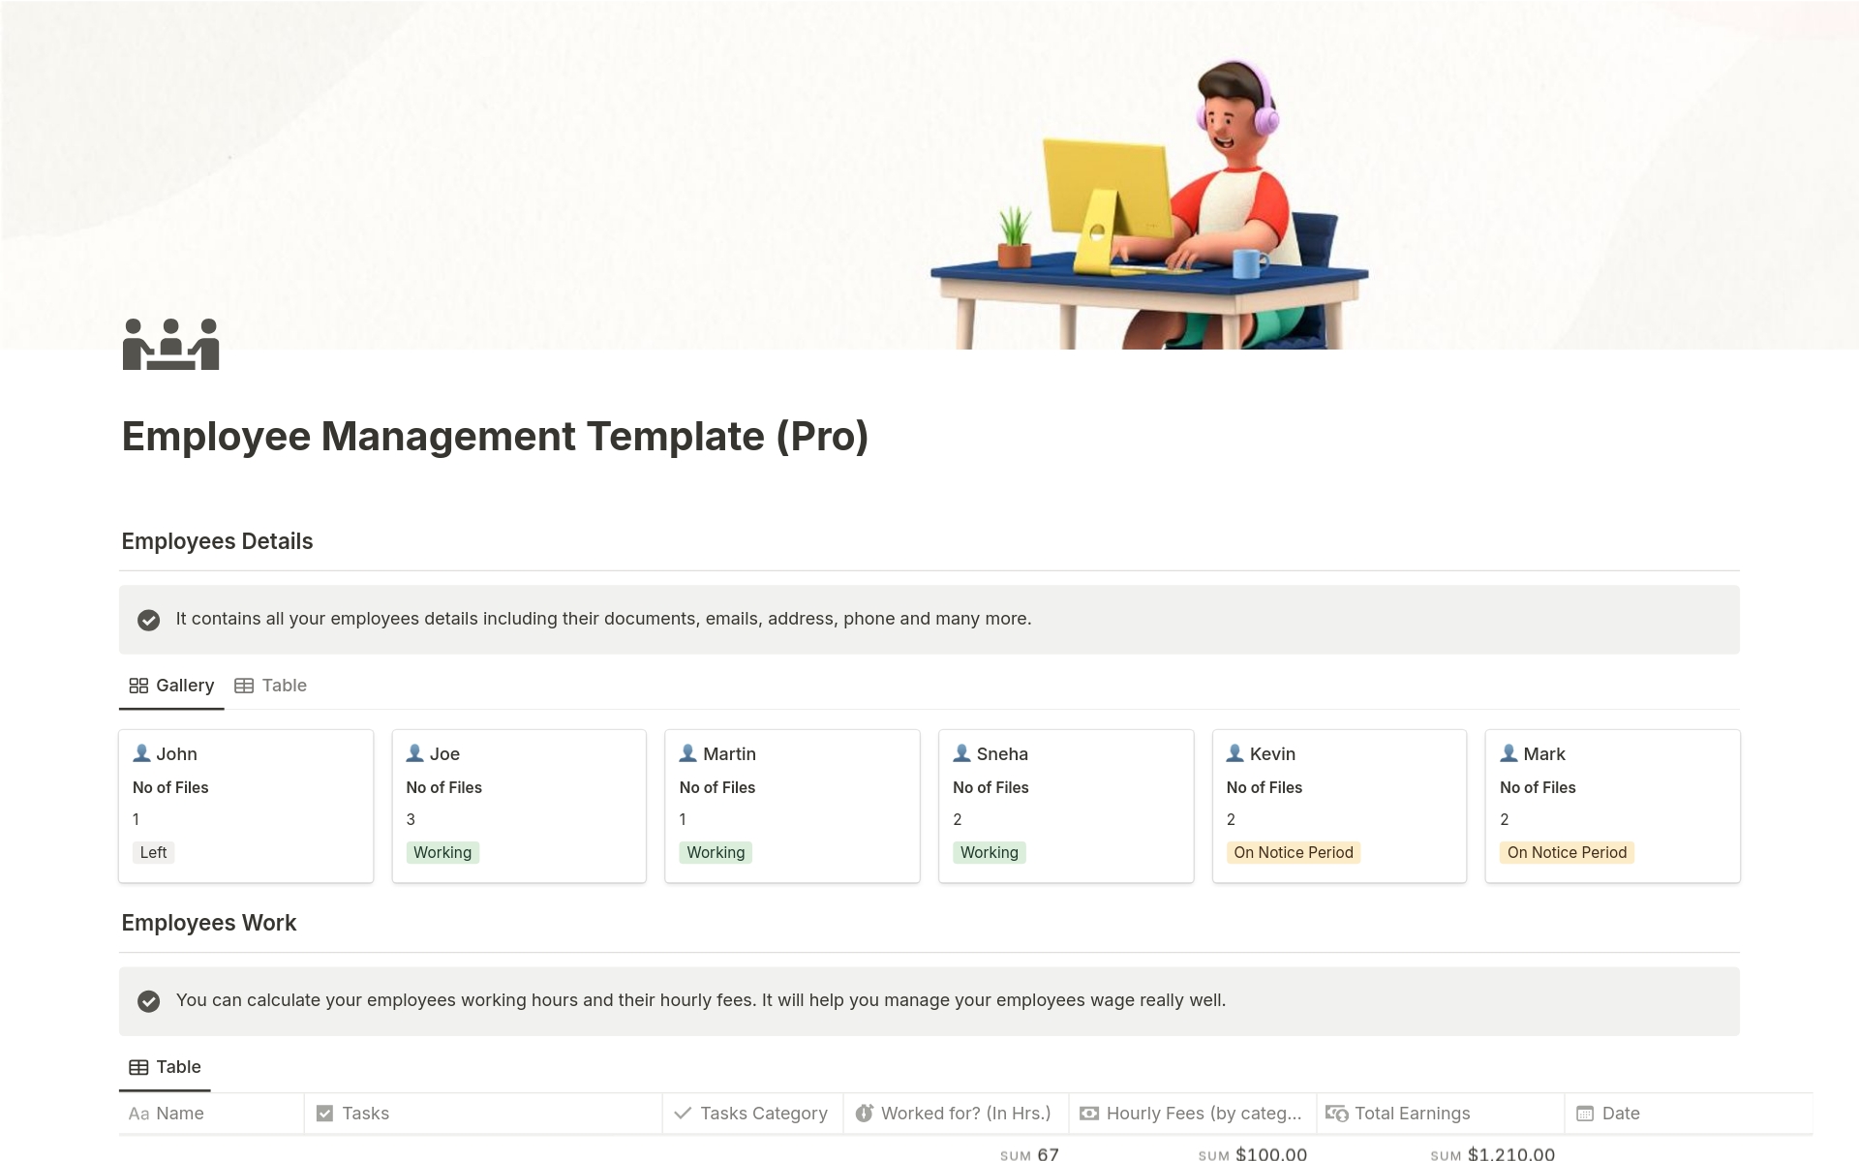
Task: Switch to the Table view in Employees Details
Action: point(271,686)
